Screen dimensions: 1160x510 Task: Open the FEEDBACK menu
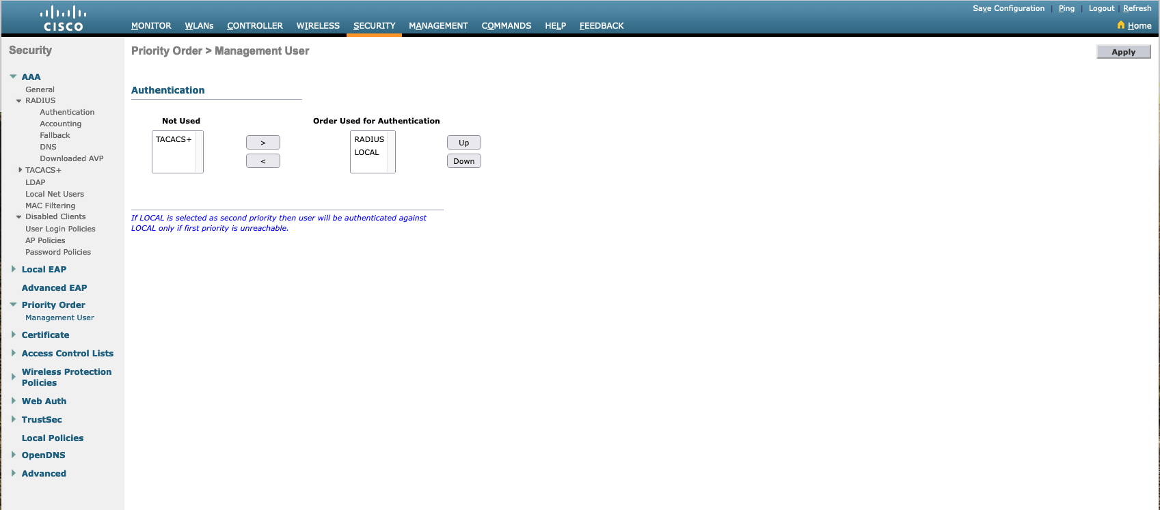point(602,26)
